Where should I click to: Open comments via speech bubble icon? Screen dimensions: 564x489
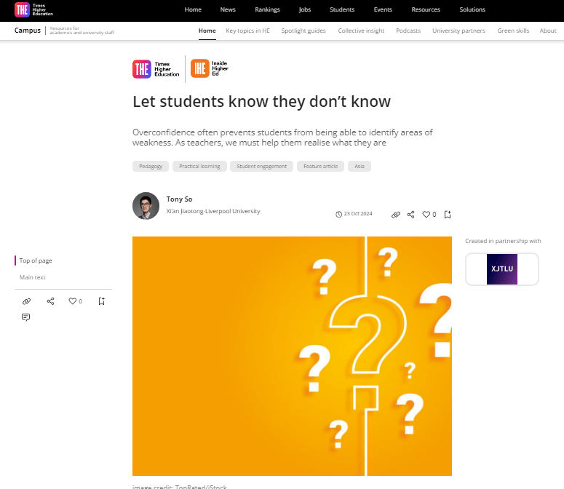(26, 317)
